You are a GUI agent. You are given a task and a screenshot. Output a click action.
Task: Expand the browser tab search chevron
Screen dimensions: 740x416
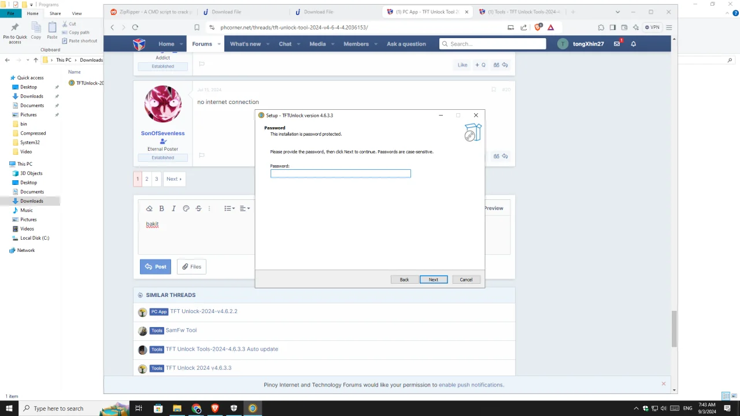617,12
